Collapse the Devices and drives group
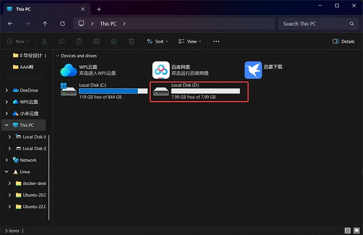This screenshot has width=363, height=235. pos(56,56)
